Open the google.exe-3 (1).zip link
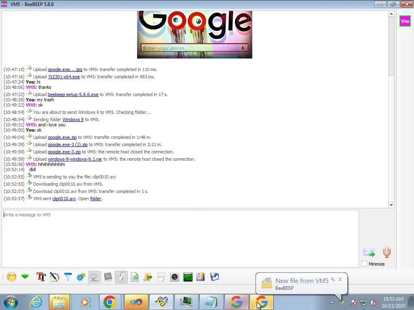This screenshot has height=310, width=414. point(68,145)
